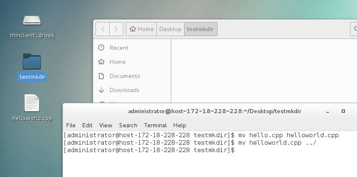The width and height of the screenshot is (357, 177).
Task: Open Documents in the sidebar
Action: coord(125,76)
